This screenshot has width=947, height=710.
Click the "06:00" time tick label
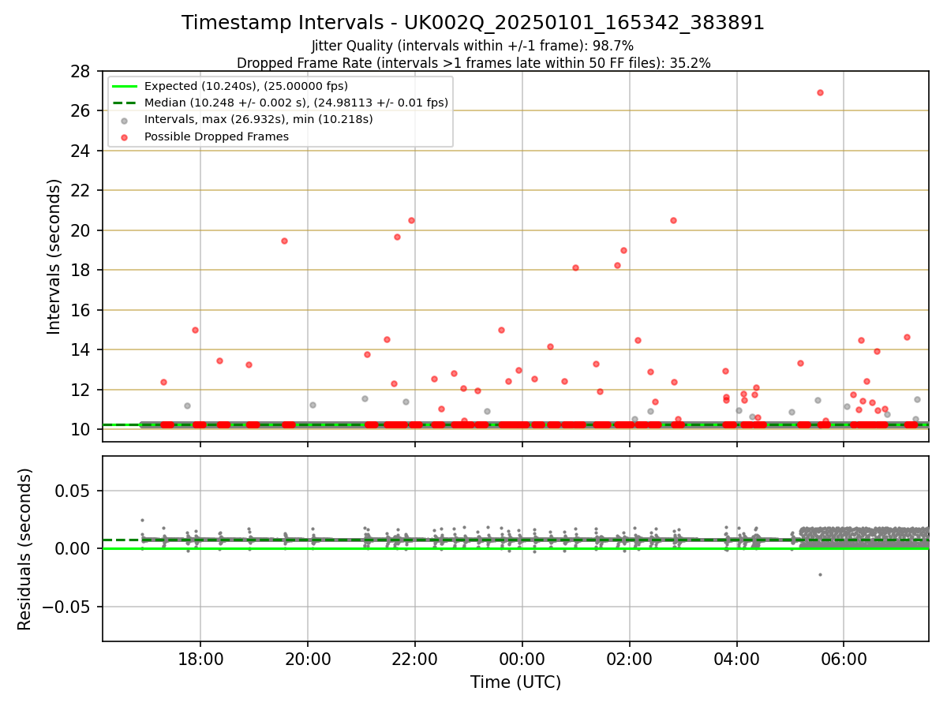point(844,659)
